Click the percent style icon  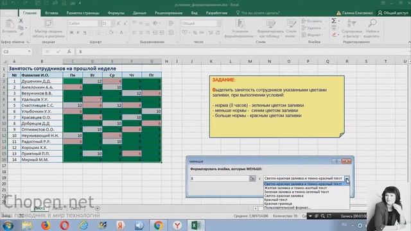[195, 33]
